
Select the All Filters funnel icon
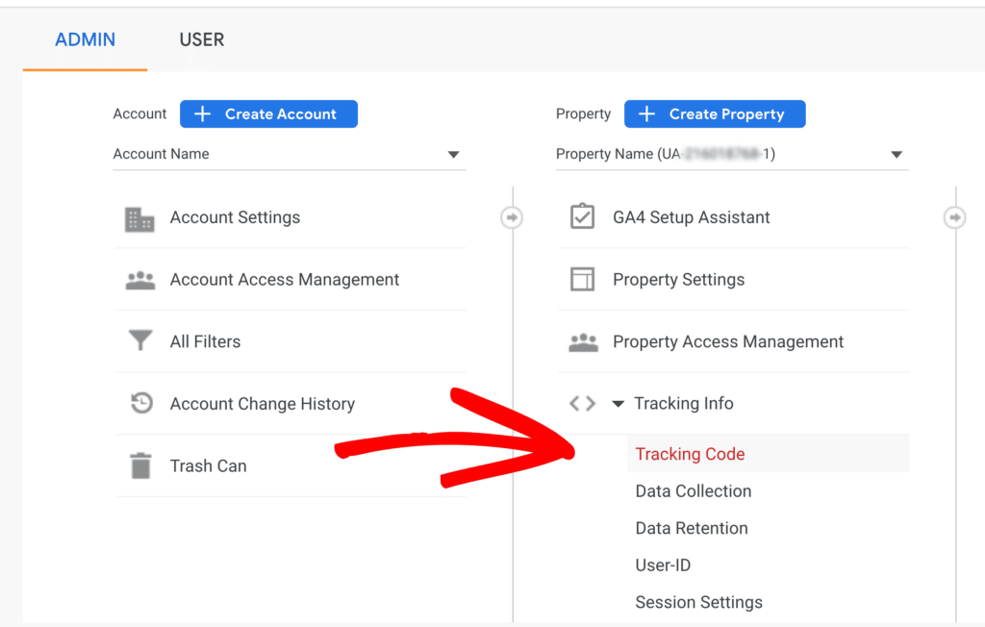(x=139, y=341)
